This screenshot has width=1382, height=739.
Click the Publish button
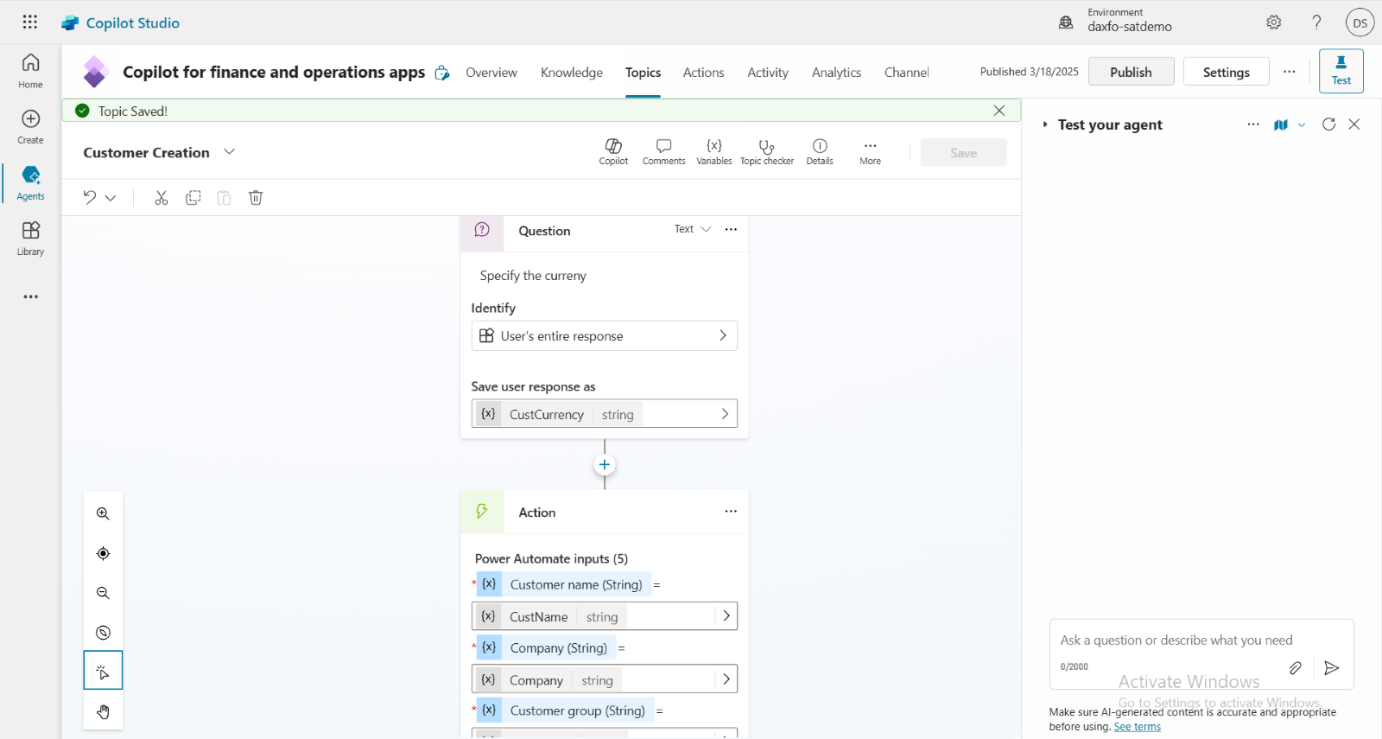[x=1131, y=72]
